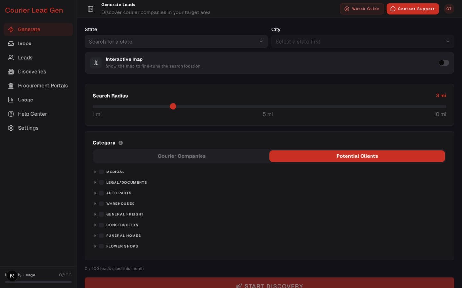Open the GT user avatar
The height and width of the screenshot is (288, 462).
coord(449,9)
